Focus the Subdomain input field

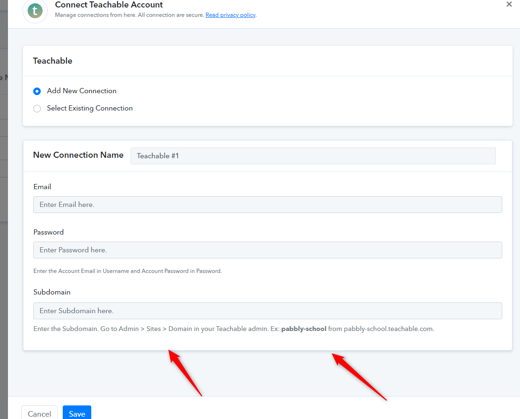(267, 311)
